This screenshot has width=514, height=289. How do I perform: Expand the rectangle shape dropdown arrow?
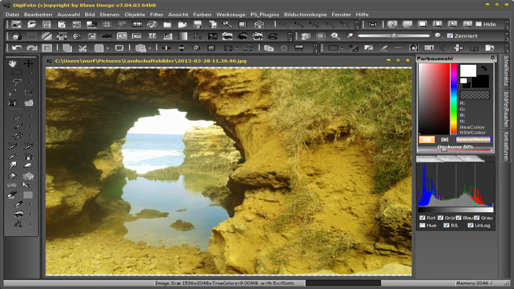342,48
